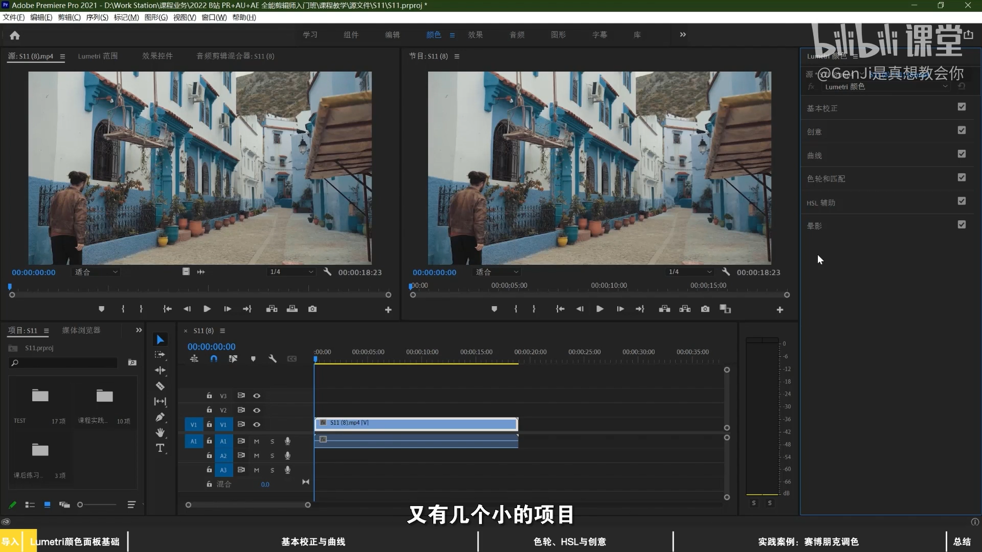The width and height of the screenshot is (982, 552).
Task: Uncheck the 色轮和匹配 section checkbox
Action: coord(961,177)
